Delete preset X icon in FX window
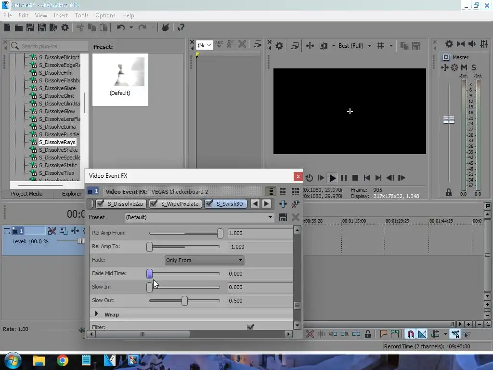This screenshot has width=493, height=370. (295, 217)
